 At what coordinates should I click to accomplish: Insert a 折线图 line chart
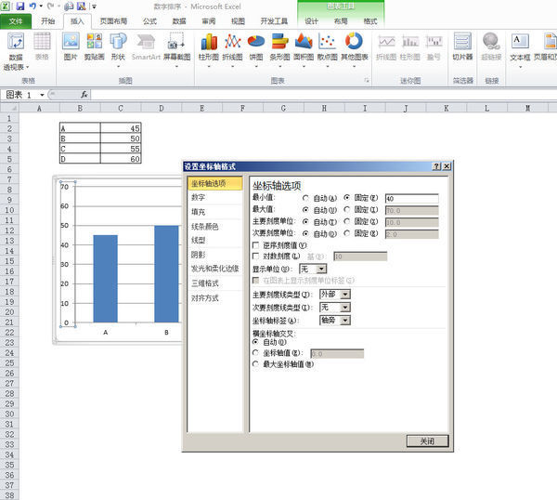(x=233, y=46)
